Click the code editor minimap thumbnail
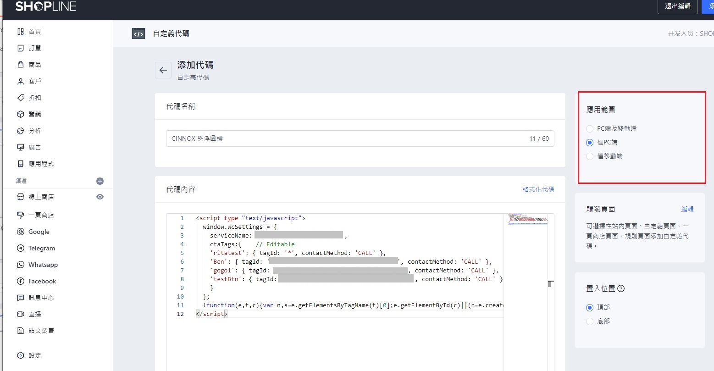Image resolution: width=714 pixels, height=371 pixels. tap(527, 219)
